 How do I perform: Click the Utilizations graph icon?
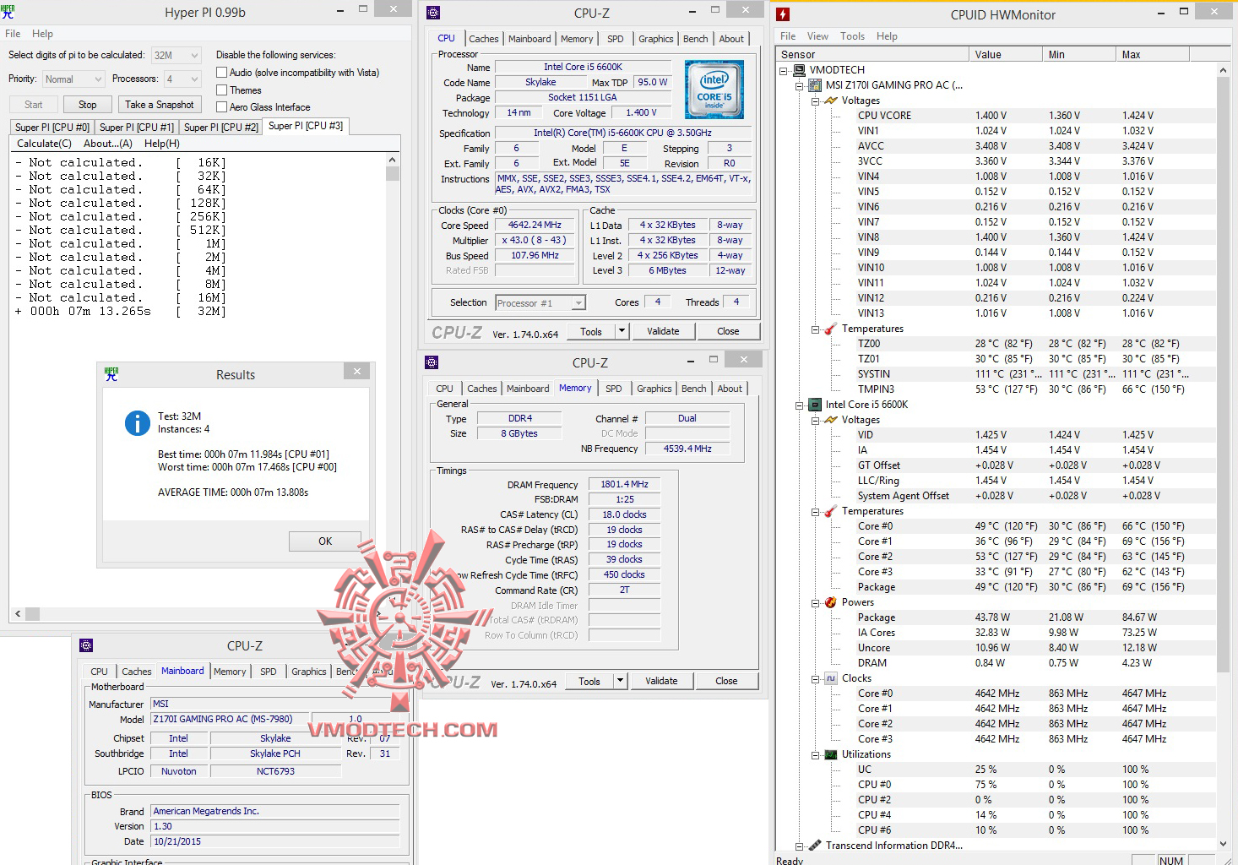(831, 754)
